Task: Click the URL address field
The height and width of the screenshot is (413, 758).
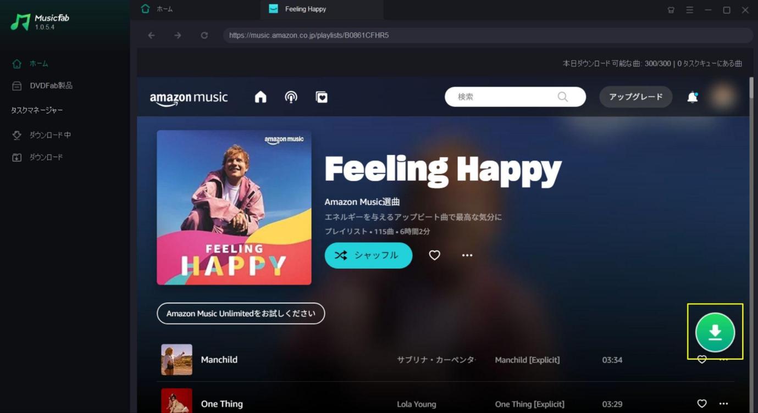Action: tap(488, 35)
